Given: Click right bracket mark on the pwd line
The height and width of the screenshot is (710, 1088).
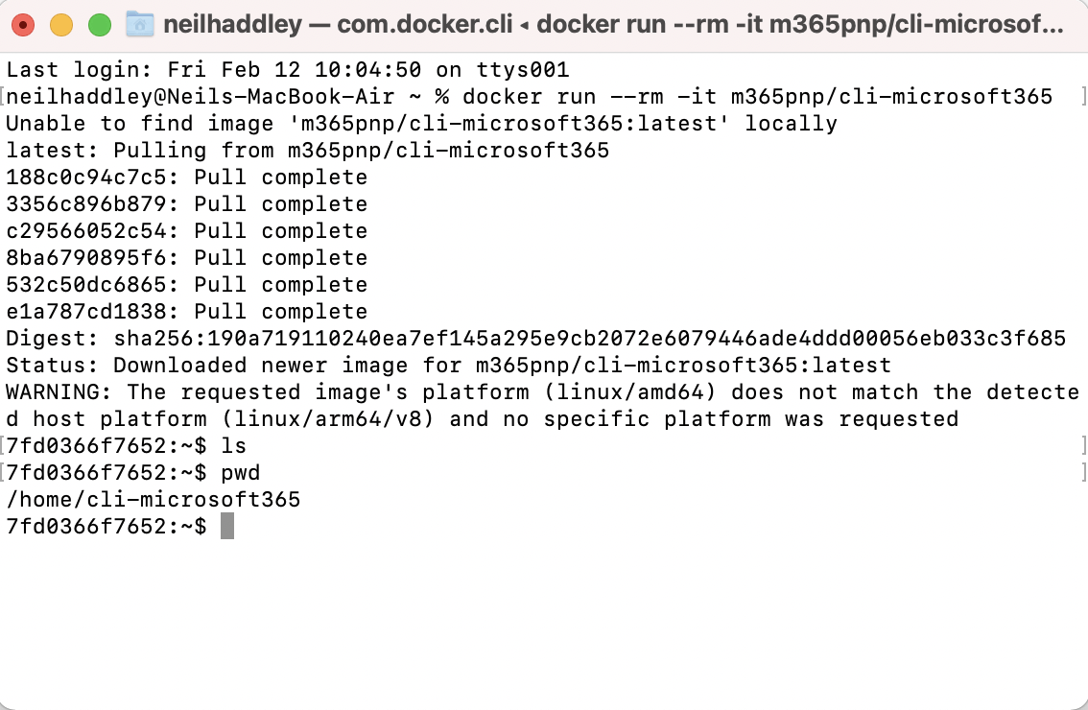Looking at the screenshot, I should 1082,473.
